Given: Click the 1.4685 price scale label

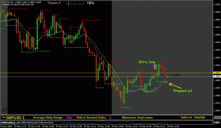Looking at the screenshot, I should pyautogui.click(x=217, y=20).
